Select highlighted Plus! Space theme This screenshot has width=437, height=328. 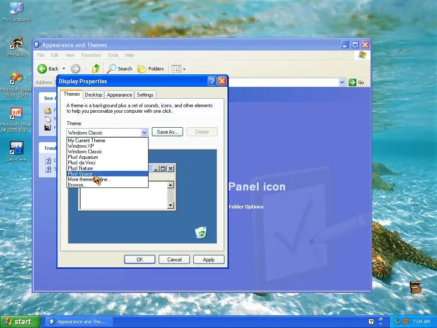[107, 174]
